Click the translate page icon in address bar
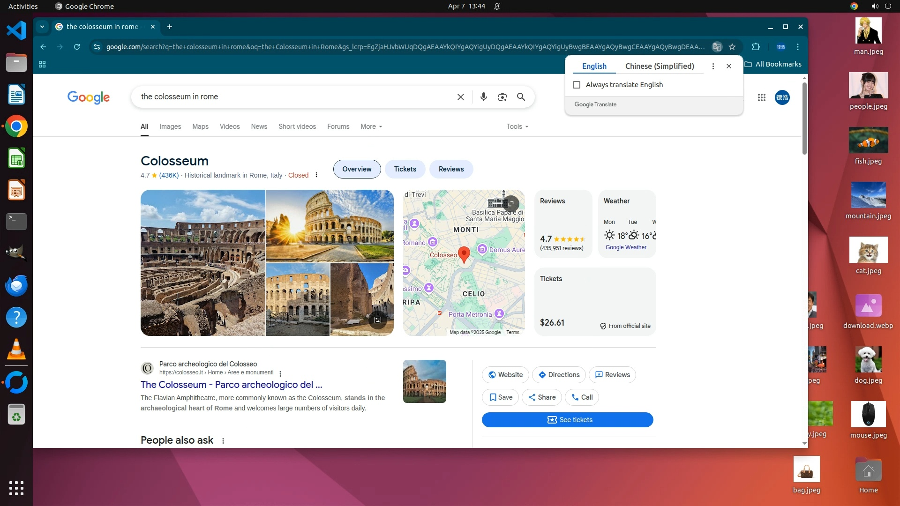The width and height of the screenshot is (900, 506). pos(717,47)
